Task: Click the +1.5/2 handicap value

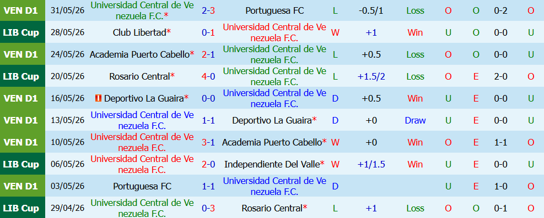Action: 371,76
